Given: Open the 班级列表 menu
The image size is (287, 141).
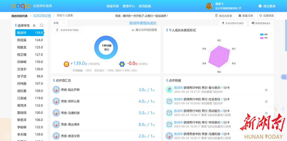Looking at the screenshot, I should (x=113, y=6).
